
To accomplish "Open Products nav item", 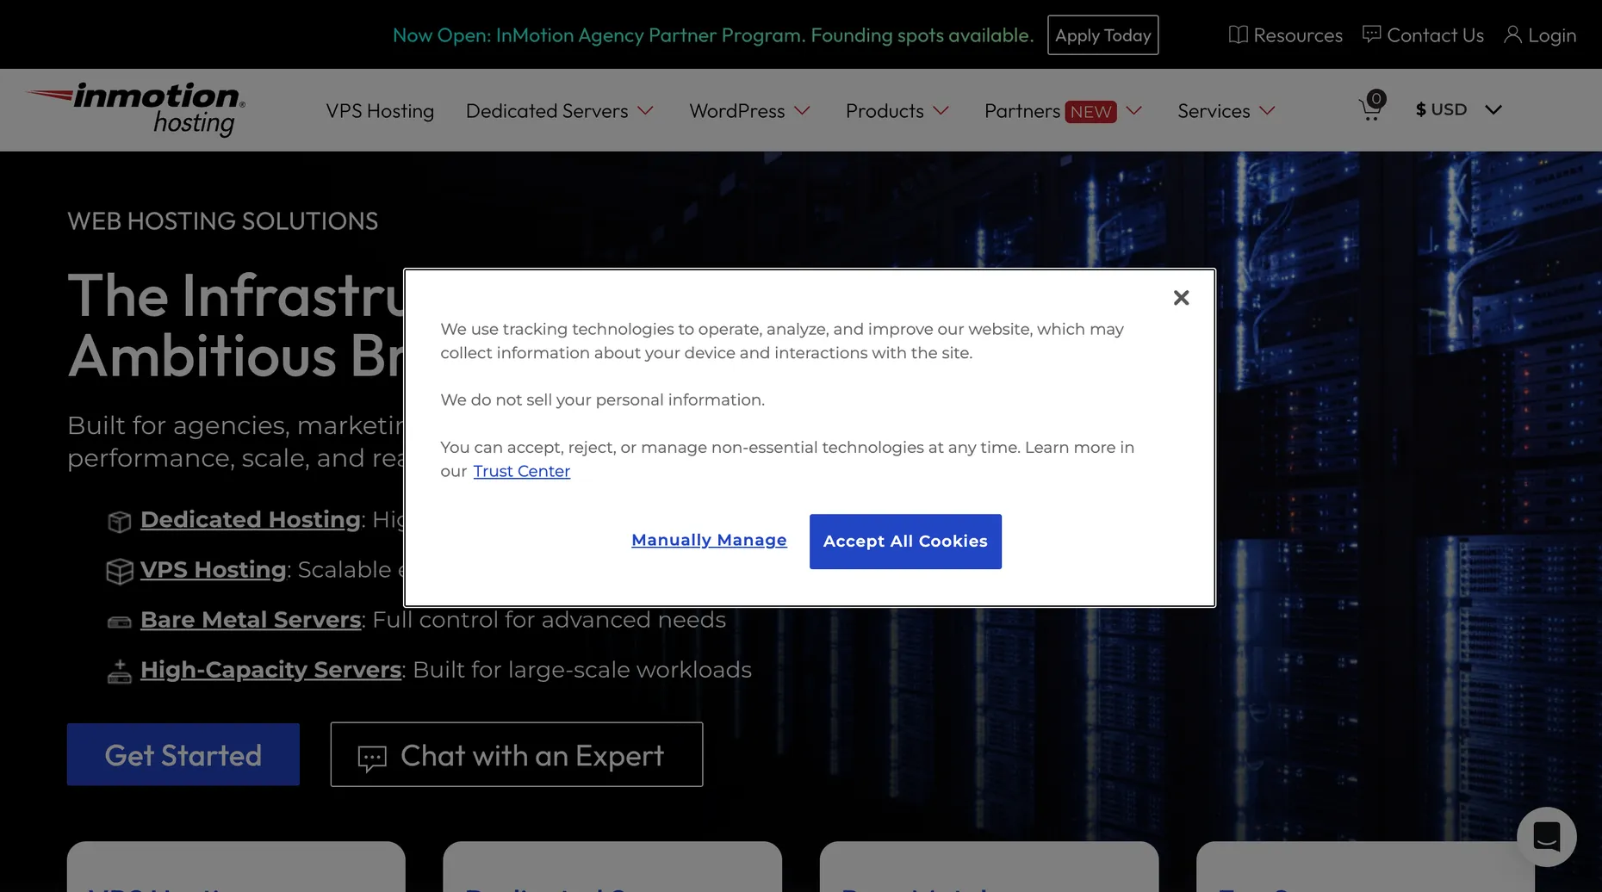I will coord(885,111).
